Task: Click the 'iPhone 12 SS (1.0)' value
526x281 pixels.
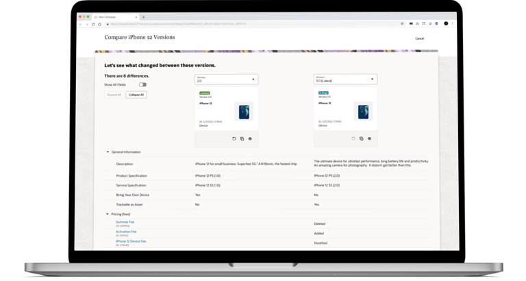Action: (x=208, y=185)
